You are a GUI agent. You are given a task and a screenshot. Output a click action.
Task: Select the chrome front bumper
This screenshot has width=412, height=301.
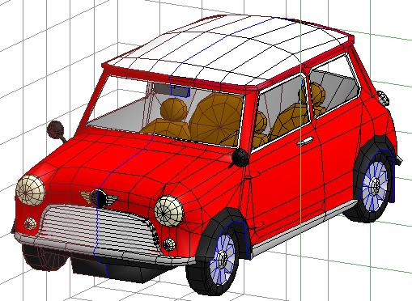104,249
